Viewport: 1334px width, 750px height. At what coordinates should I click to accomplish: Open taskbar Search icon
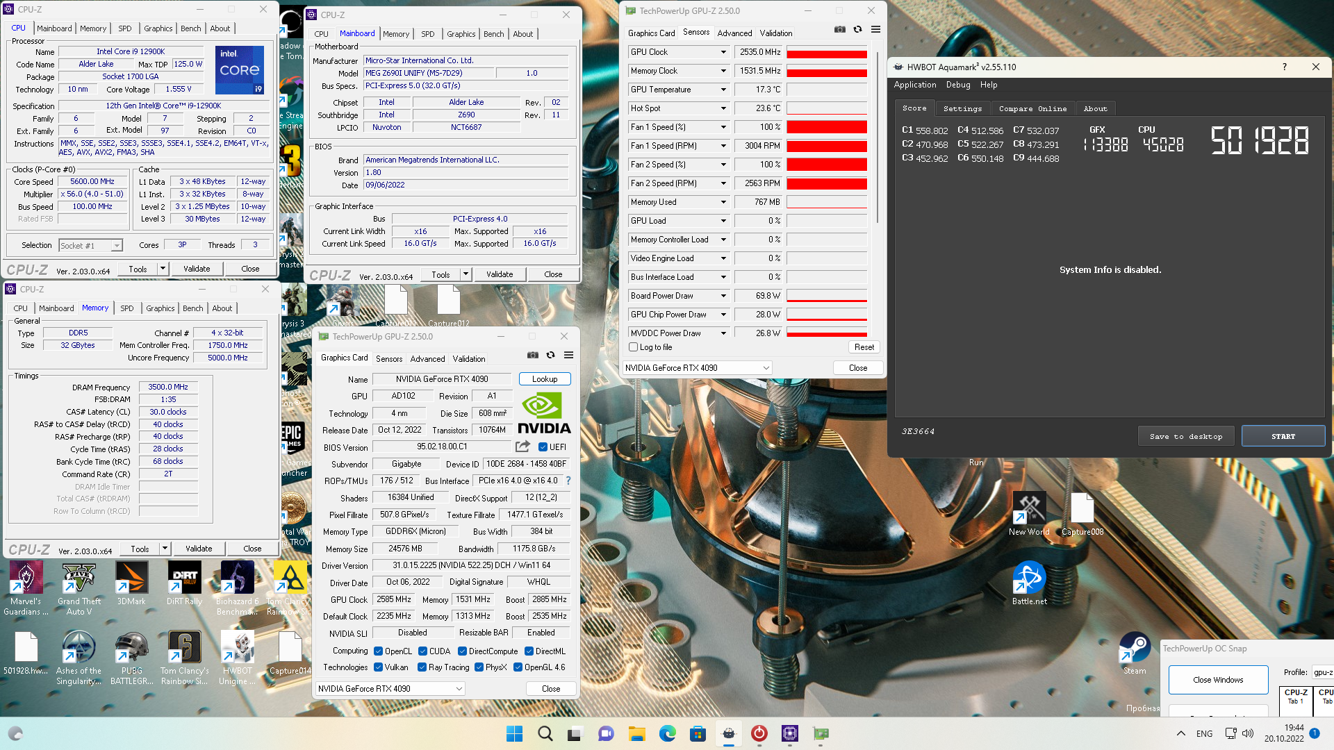545,733
